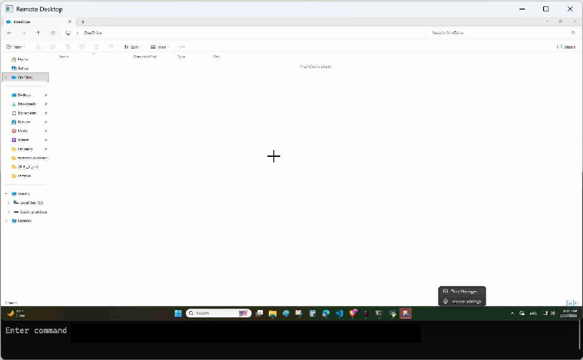Open Gallery in the sidebar
583x360 pixels.
click(23, 68)
